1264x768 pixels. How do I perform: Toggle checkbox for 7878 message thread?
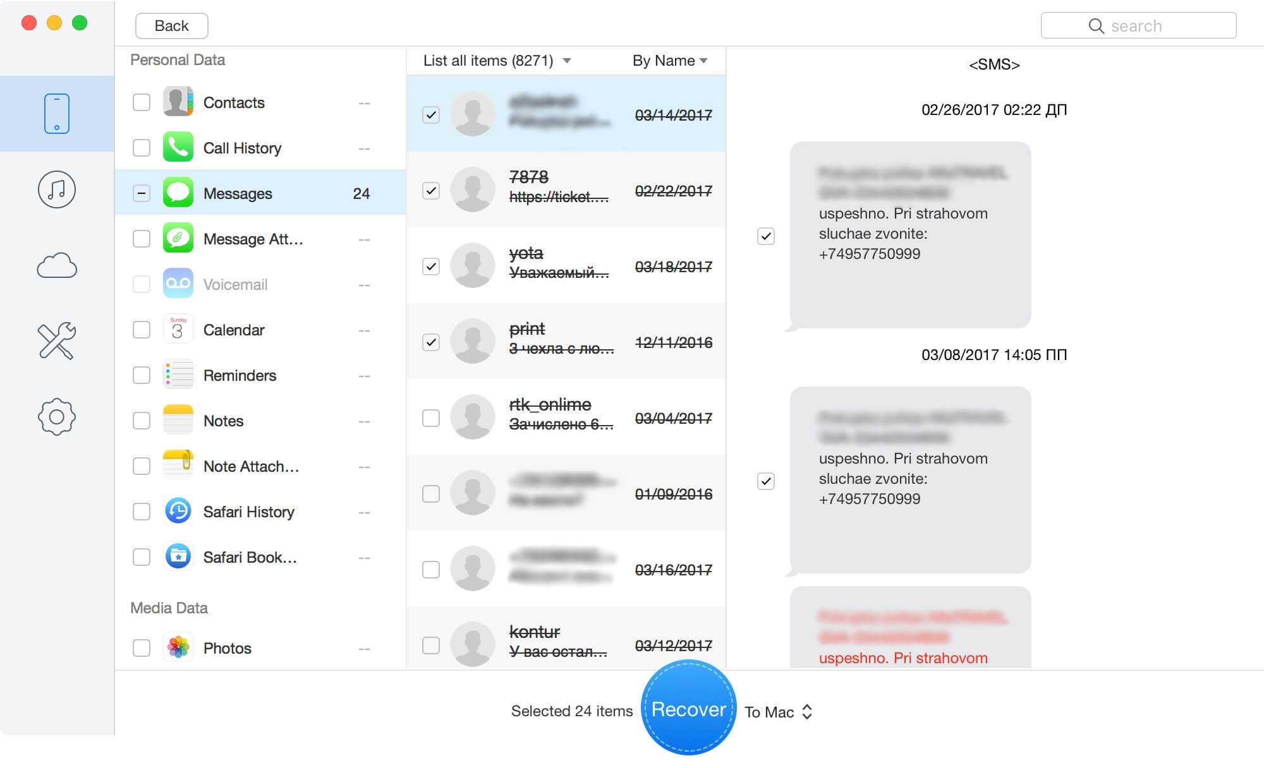[430, 189]
